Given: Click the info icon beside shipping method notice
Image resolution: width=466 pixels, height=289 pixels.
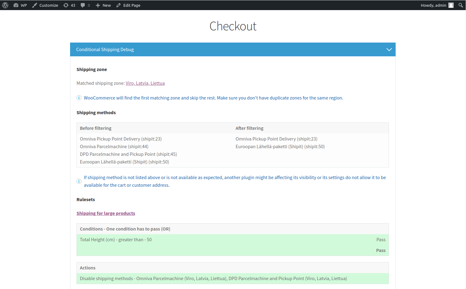Looking at the screenshot, I should coord(79,181).
